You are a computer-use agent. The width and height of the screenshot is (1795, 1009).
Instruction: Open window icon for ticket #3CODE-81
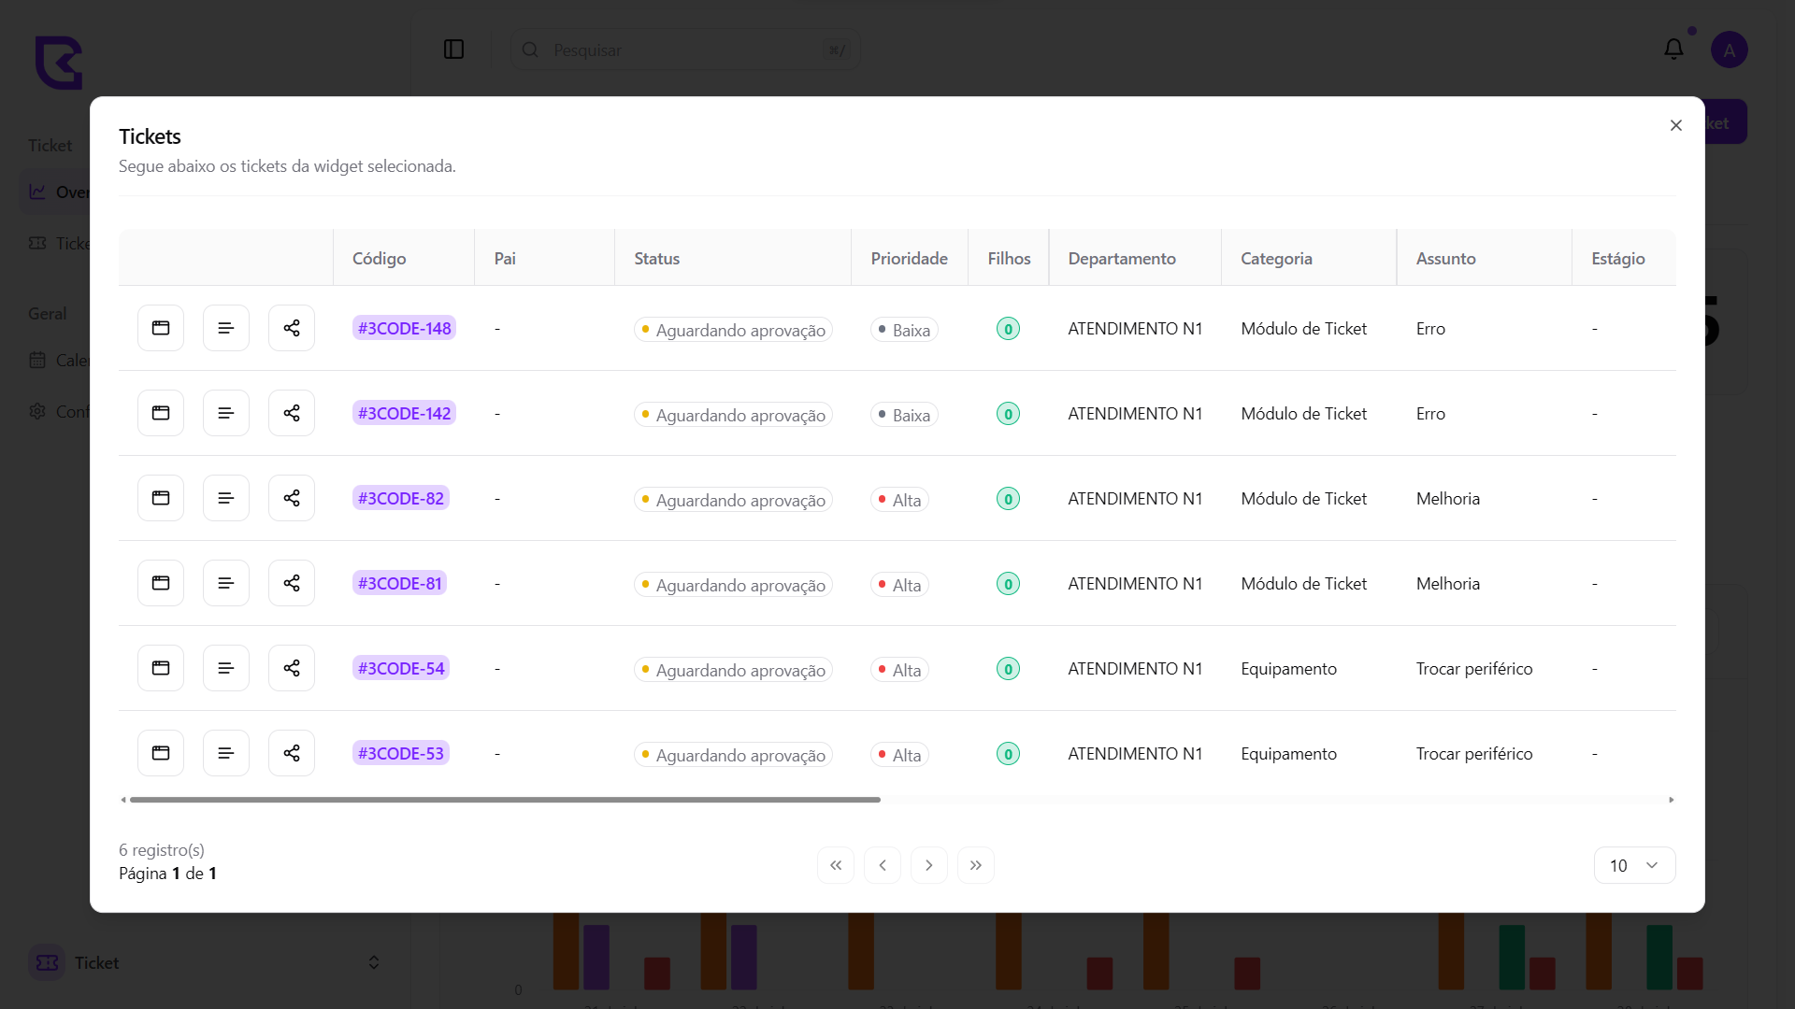(161, 583)
